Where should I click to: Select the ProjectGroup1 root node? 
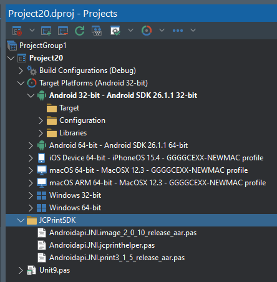tap(42, 46)
